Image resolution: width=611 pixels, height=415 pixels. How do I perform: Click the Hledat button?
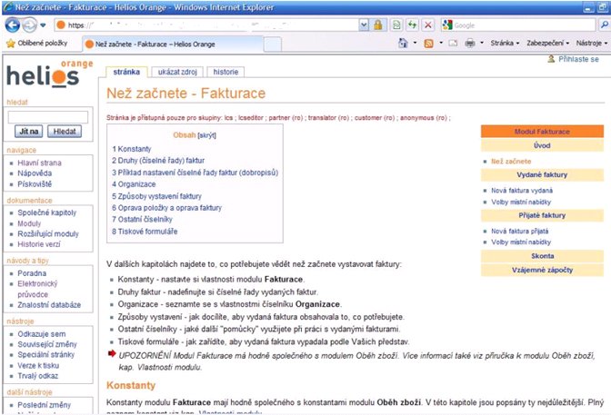65,131
